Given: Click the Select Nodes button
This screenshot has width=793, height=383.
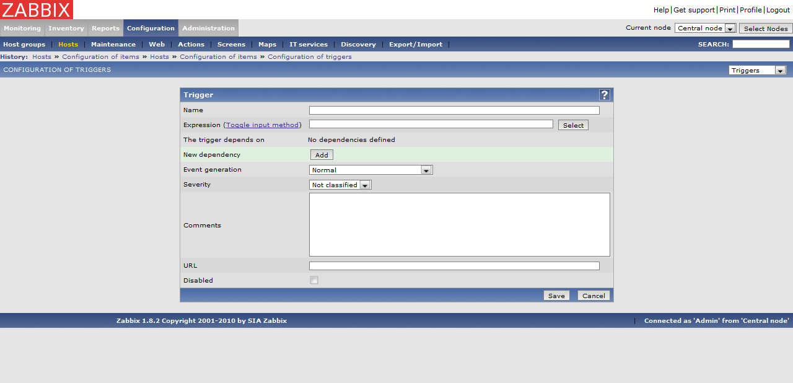Looking at the screenshot, I should tap(765, 29).
